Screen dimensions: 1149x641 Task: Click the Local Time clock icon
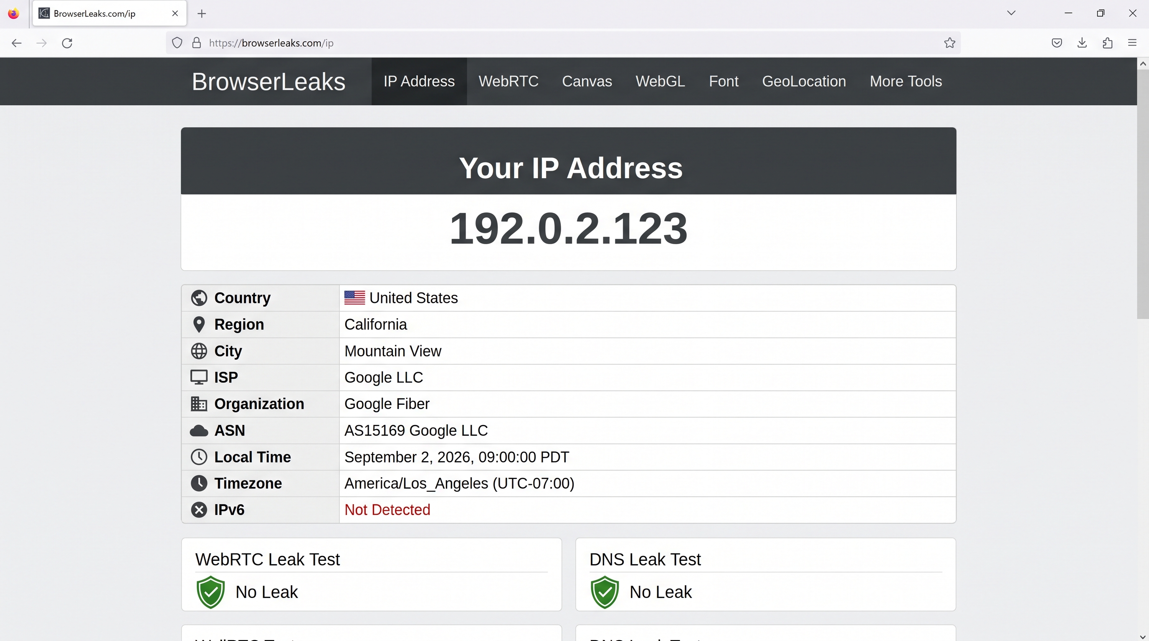point(199,457)
